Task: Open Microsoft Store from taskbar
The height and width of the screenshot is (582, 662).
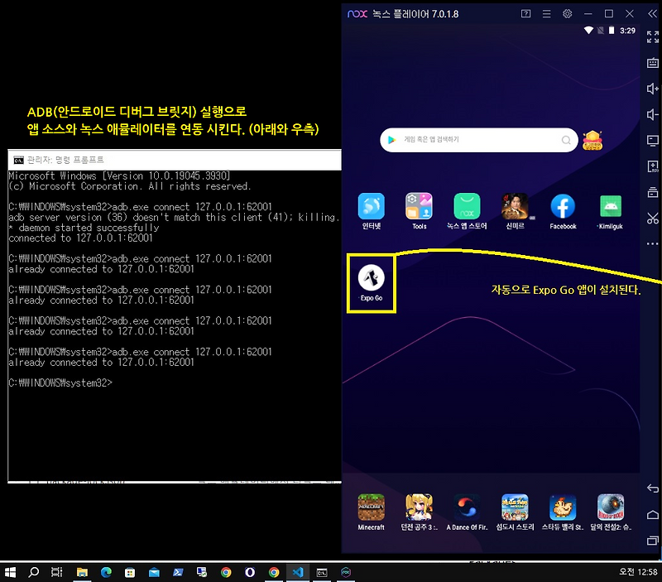Action: click(x=130, y=572)
